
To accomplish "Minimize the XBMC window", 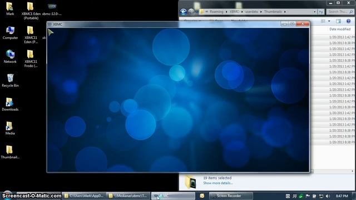I will (284, 24).
